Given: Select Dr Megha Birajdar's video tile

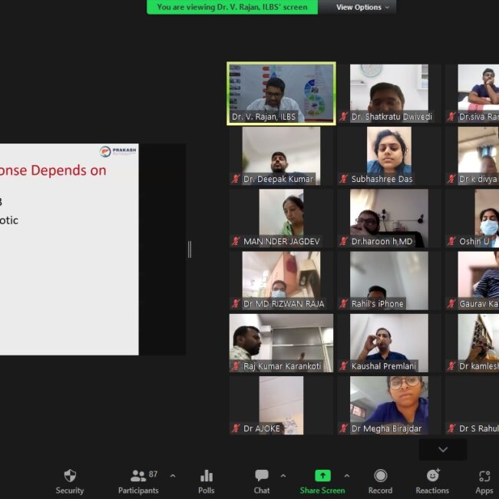Looking at the screenshot, I should point(389,405).
